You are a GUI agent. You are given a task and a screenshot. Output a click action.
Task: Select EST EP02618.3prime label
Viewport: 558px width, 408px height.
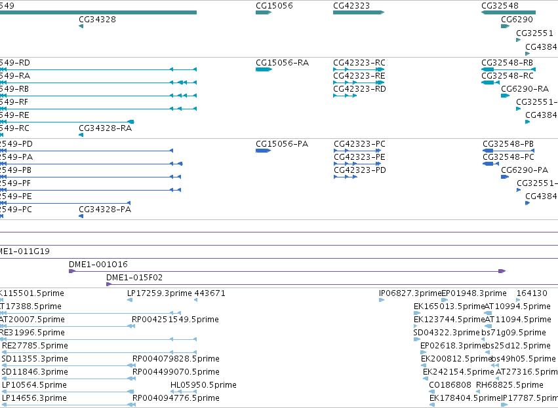tap(452, 346)
